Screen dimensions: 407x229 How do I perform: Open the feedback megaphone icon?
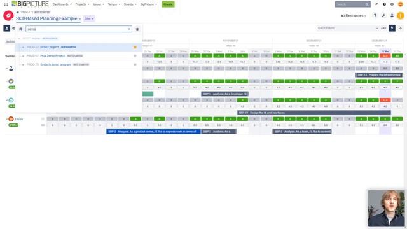(x=376, y=4)
